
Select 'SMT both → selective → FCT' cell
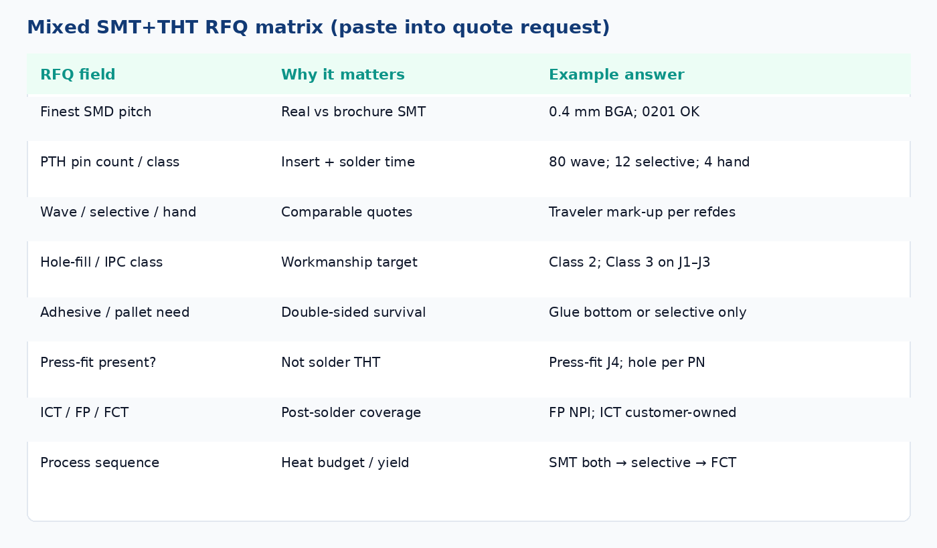click(x=643, y=463)
